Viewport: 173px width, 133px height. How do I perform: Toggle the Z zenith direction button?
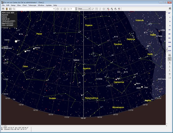point(170,77)
